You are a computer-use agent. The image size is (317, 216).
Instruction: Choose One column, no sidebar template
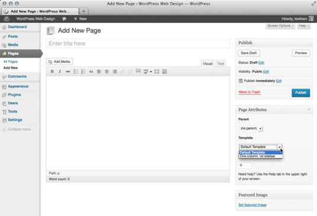[261, 156]
